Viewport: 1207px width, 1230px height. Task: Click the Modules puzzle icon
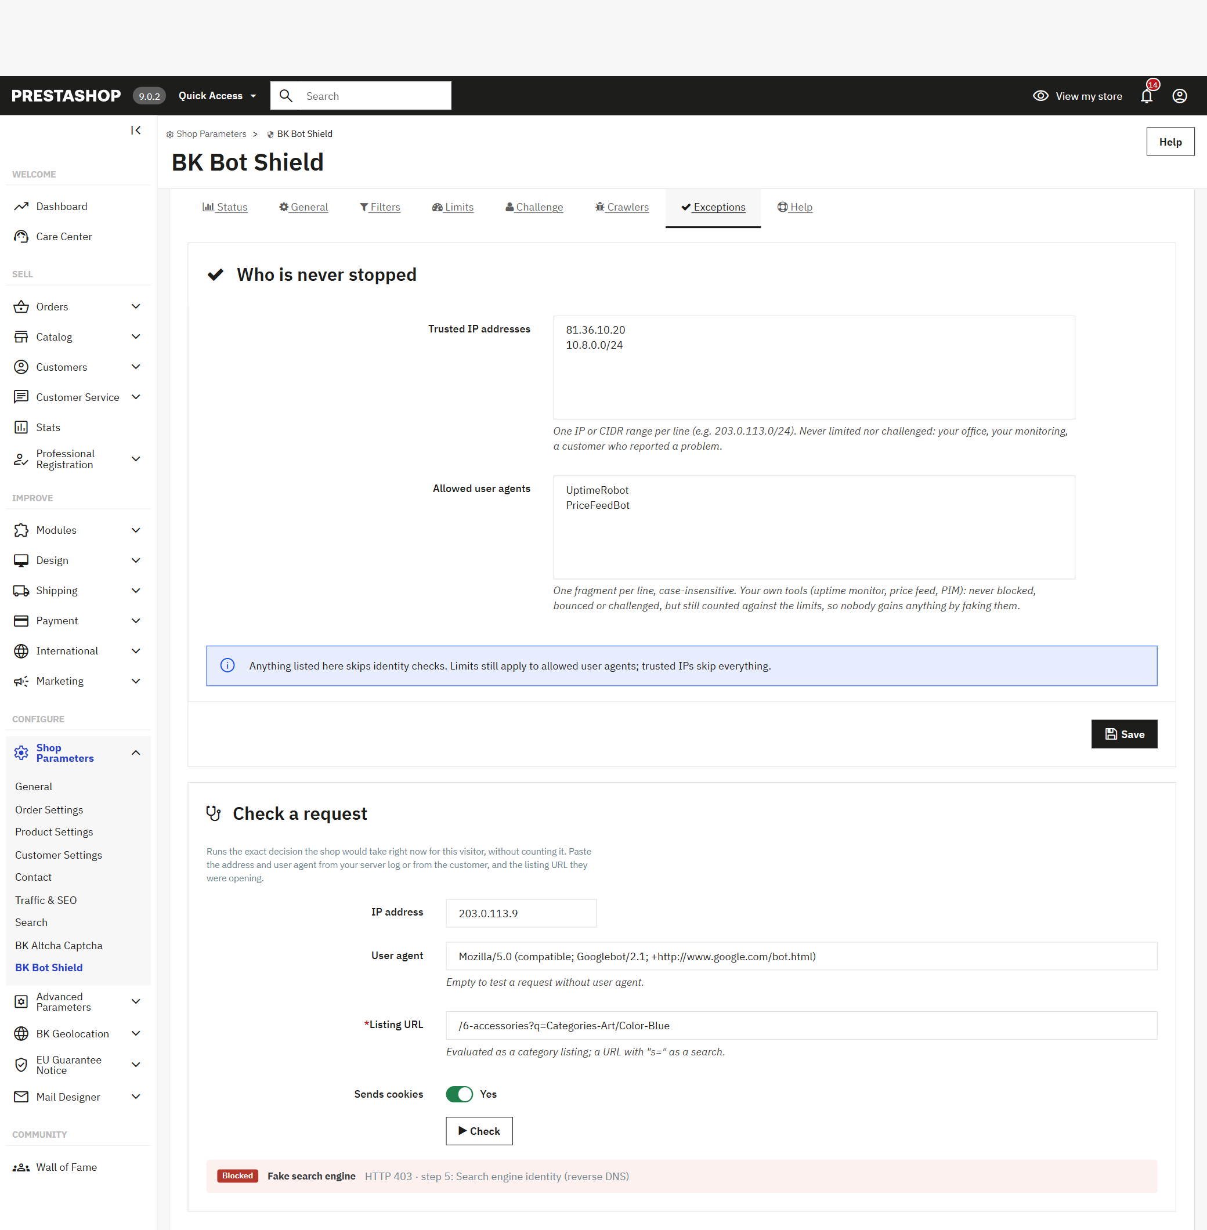[21, 530]
